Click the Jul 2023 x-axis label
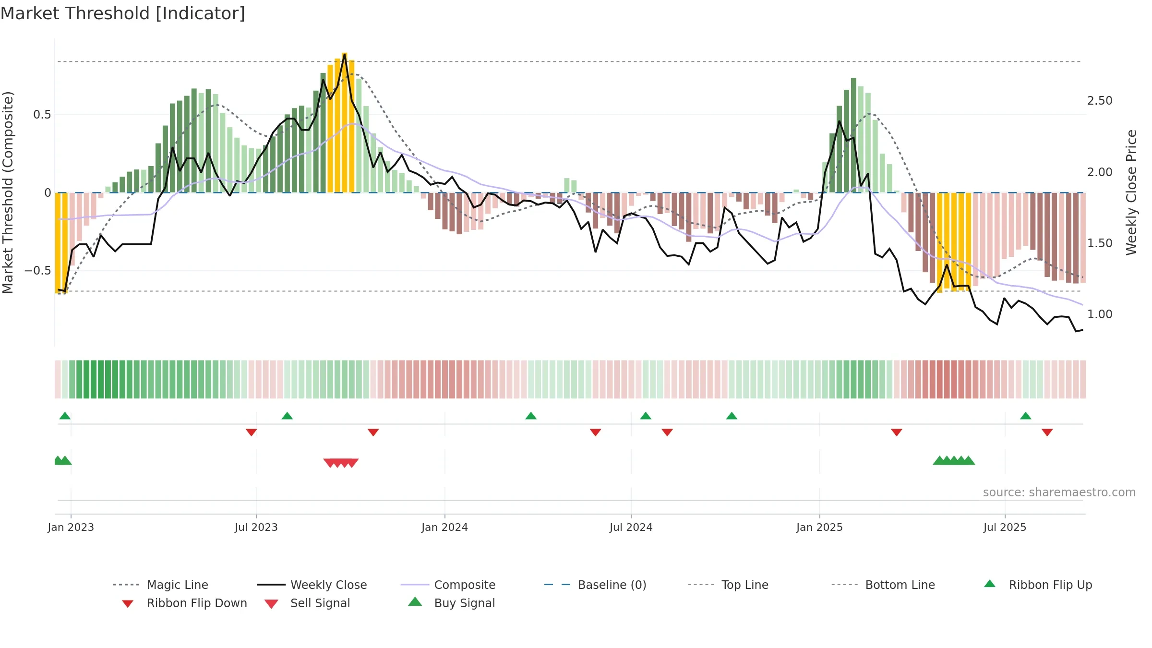1152x648 pixels. tap(256, 527)
